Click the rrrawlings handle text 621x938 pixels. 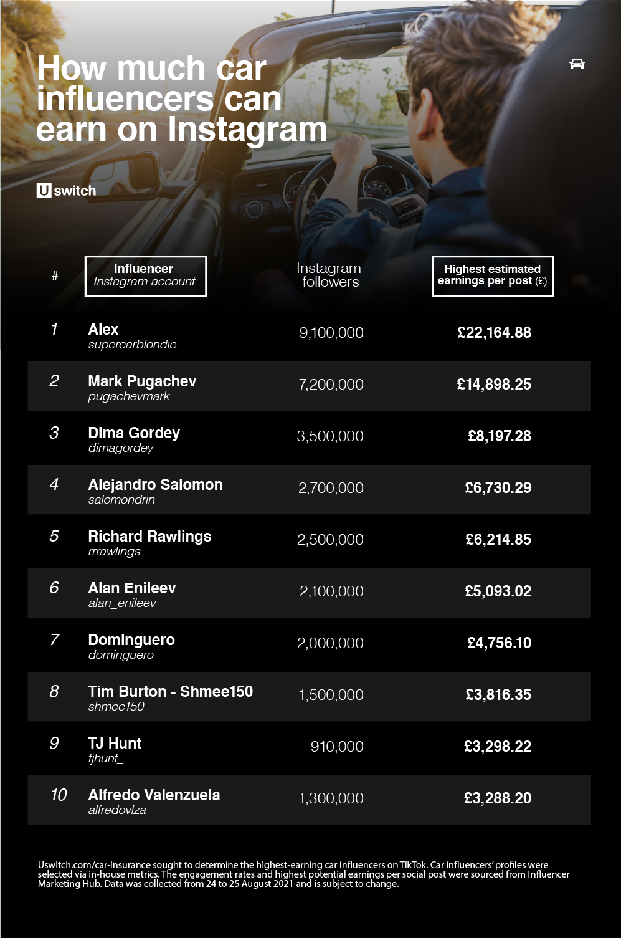point(114,551)
